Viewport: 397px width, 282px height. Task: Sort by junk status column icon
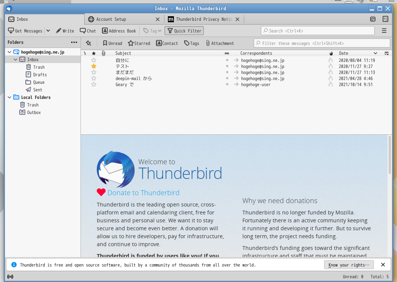point(331,53)
